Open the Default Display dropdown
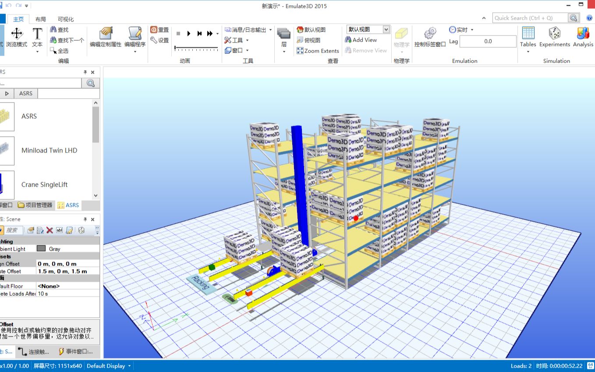This screenshot has width=595, height=372. [x=109, y=366]
